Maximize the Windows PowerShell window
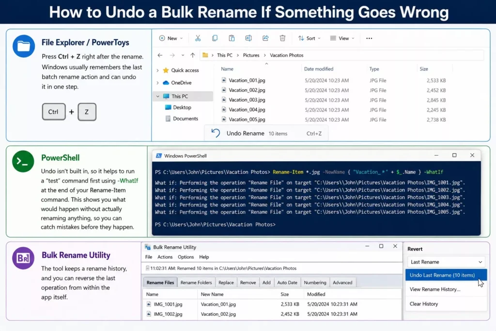The width and height of the screenshot is (496, 331). (454, 155)
